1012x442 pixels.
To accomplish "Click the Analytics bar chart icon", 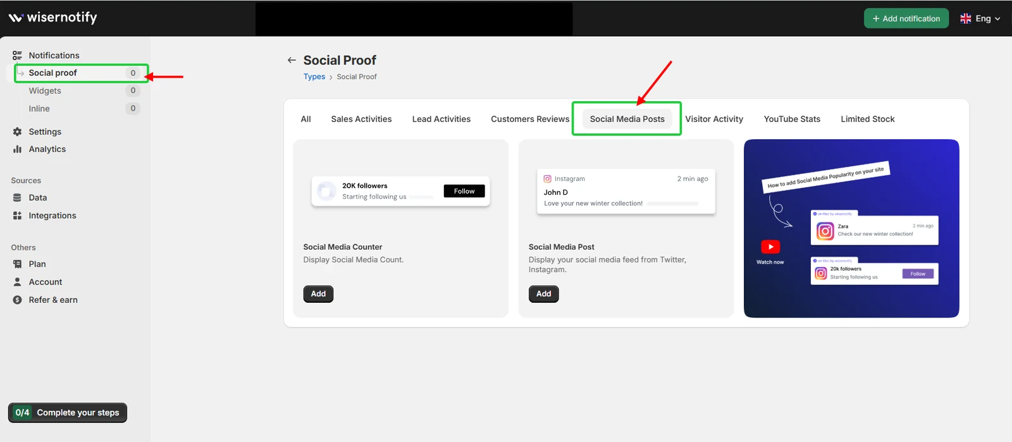I will click(x=17, y=149).
